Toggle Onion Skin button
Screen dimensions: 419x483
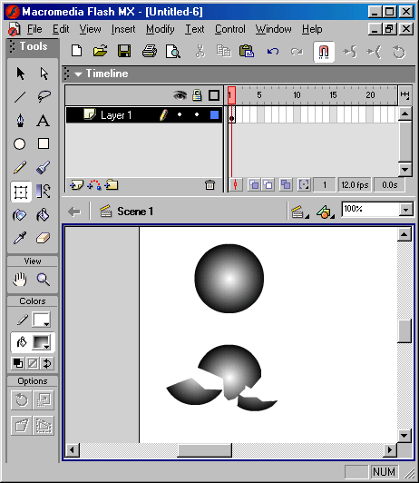click(x=254, y=185)
